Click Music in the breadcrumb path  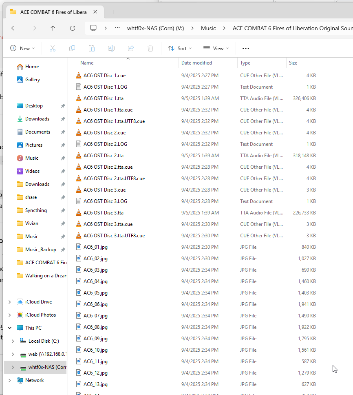click(208, 28)
